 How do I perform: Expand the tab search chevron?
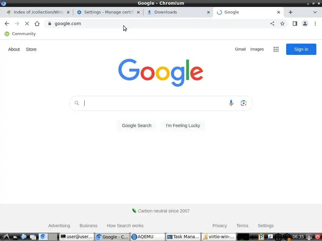pyautogui.click(x=315, y=12)
